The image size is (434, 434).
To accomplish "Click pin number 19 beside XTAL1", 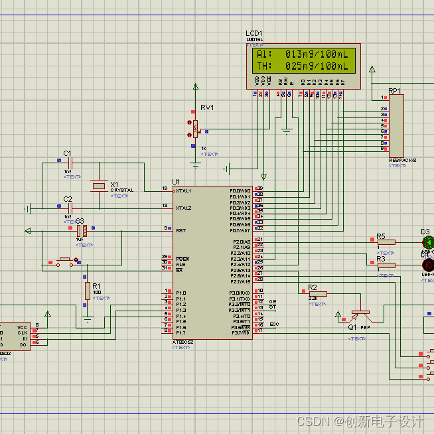I will click(165, 188).
